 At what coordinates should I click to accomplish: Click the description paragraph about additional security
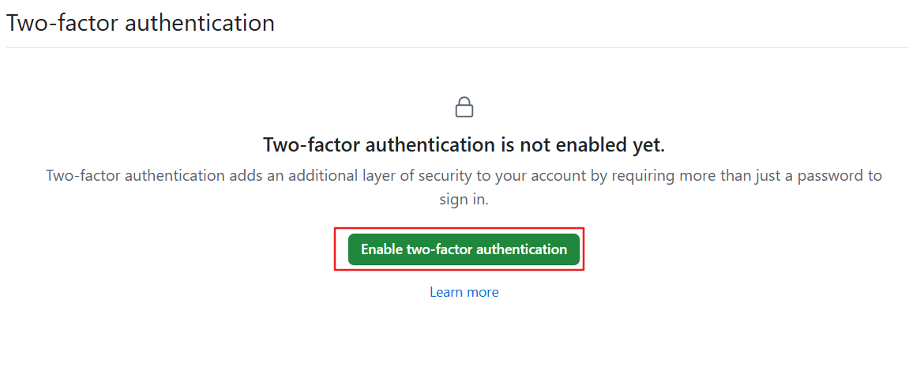point(464,176)
